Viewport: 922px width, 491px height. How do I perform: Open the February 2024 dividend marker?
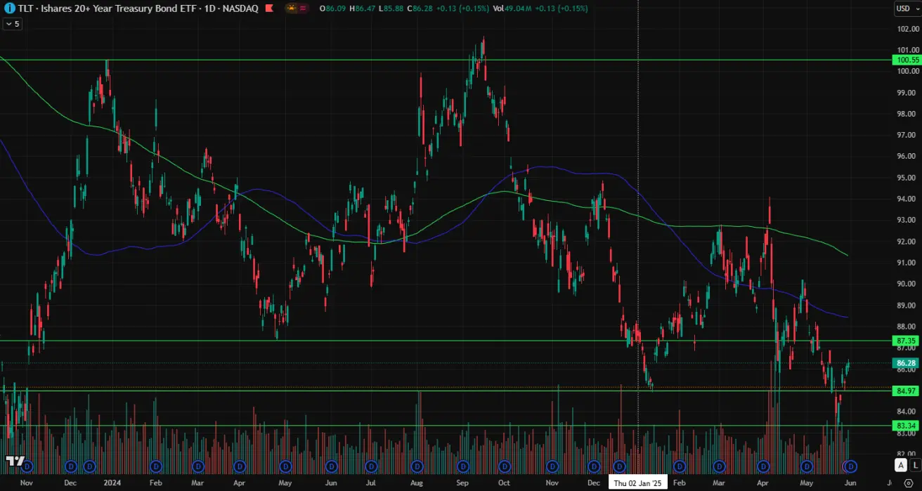[155, 465]
